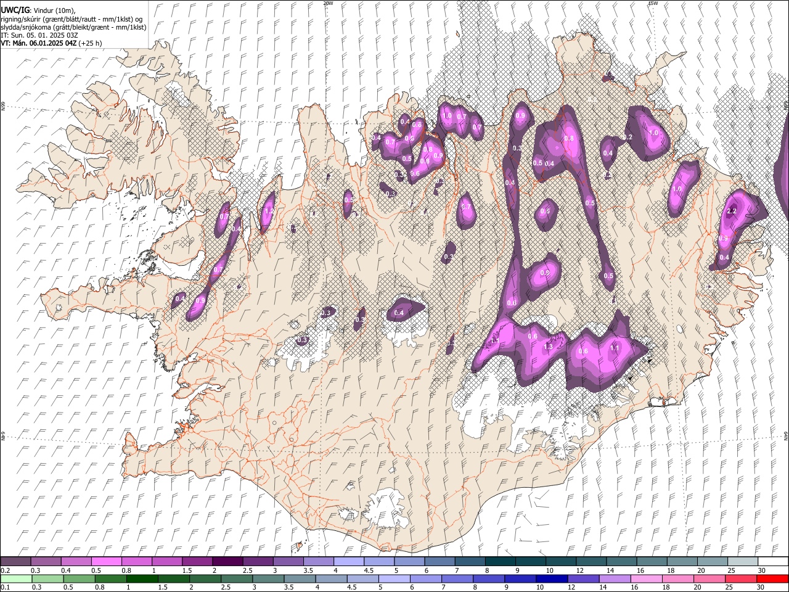The image size is (789, 592).
Task: Select top legend swatch between 0.2 and 0.3
Action: click(15, 562)
